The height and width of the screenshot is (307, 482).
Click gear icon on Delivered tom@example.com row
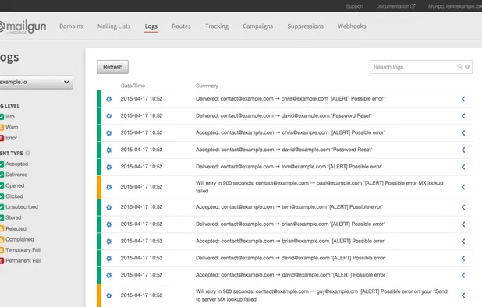[109, 167]
